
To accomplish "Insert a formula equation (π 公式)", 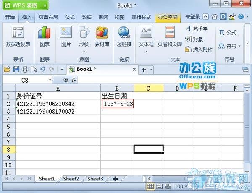I will point(228,33).
